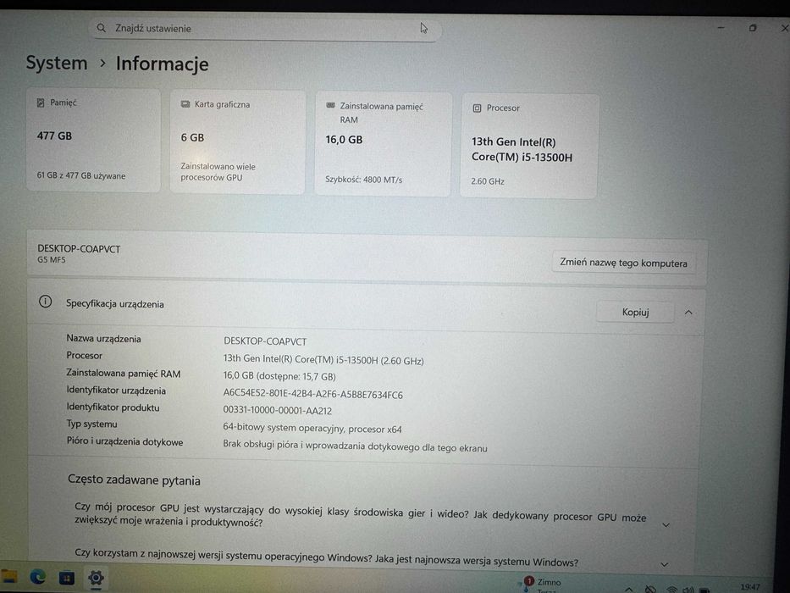Click the RAM chip icon
790x593 pixels.
click(x=330, y=105)
